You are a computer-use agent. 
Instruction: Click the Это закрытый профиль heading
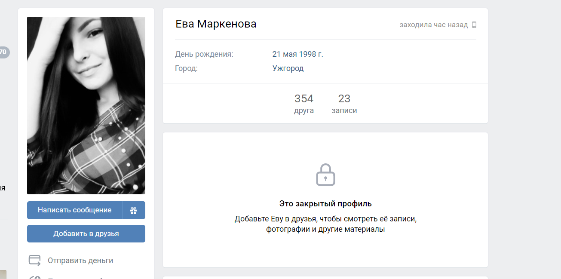click(325, 204)
